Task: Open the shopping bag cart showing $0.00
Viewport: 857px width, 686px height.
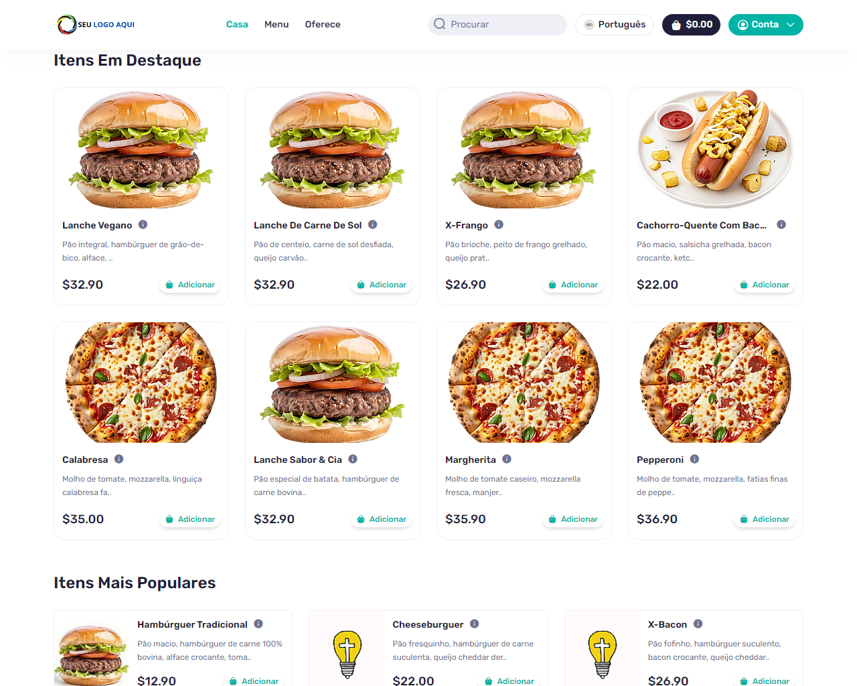Action: [691, 25]
